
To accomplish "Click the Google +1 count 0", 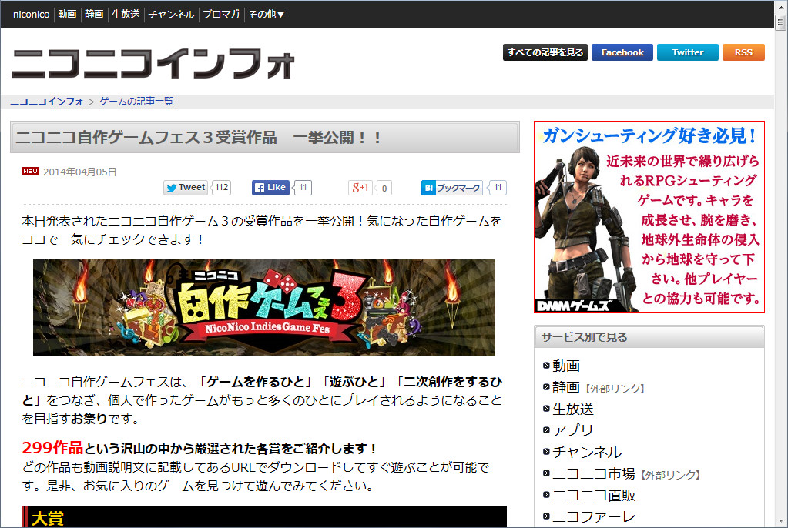I will pos(384,189).
